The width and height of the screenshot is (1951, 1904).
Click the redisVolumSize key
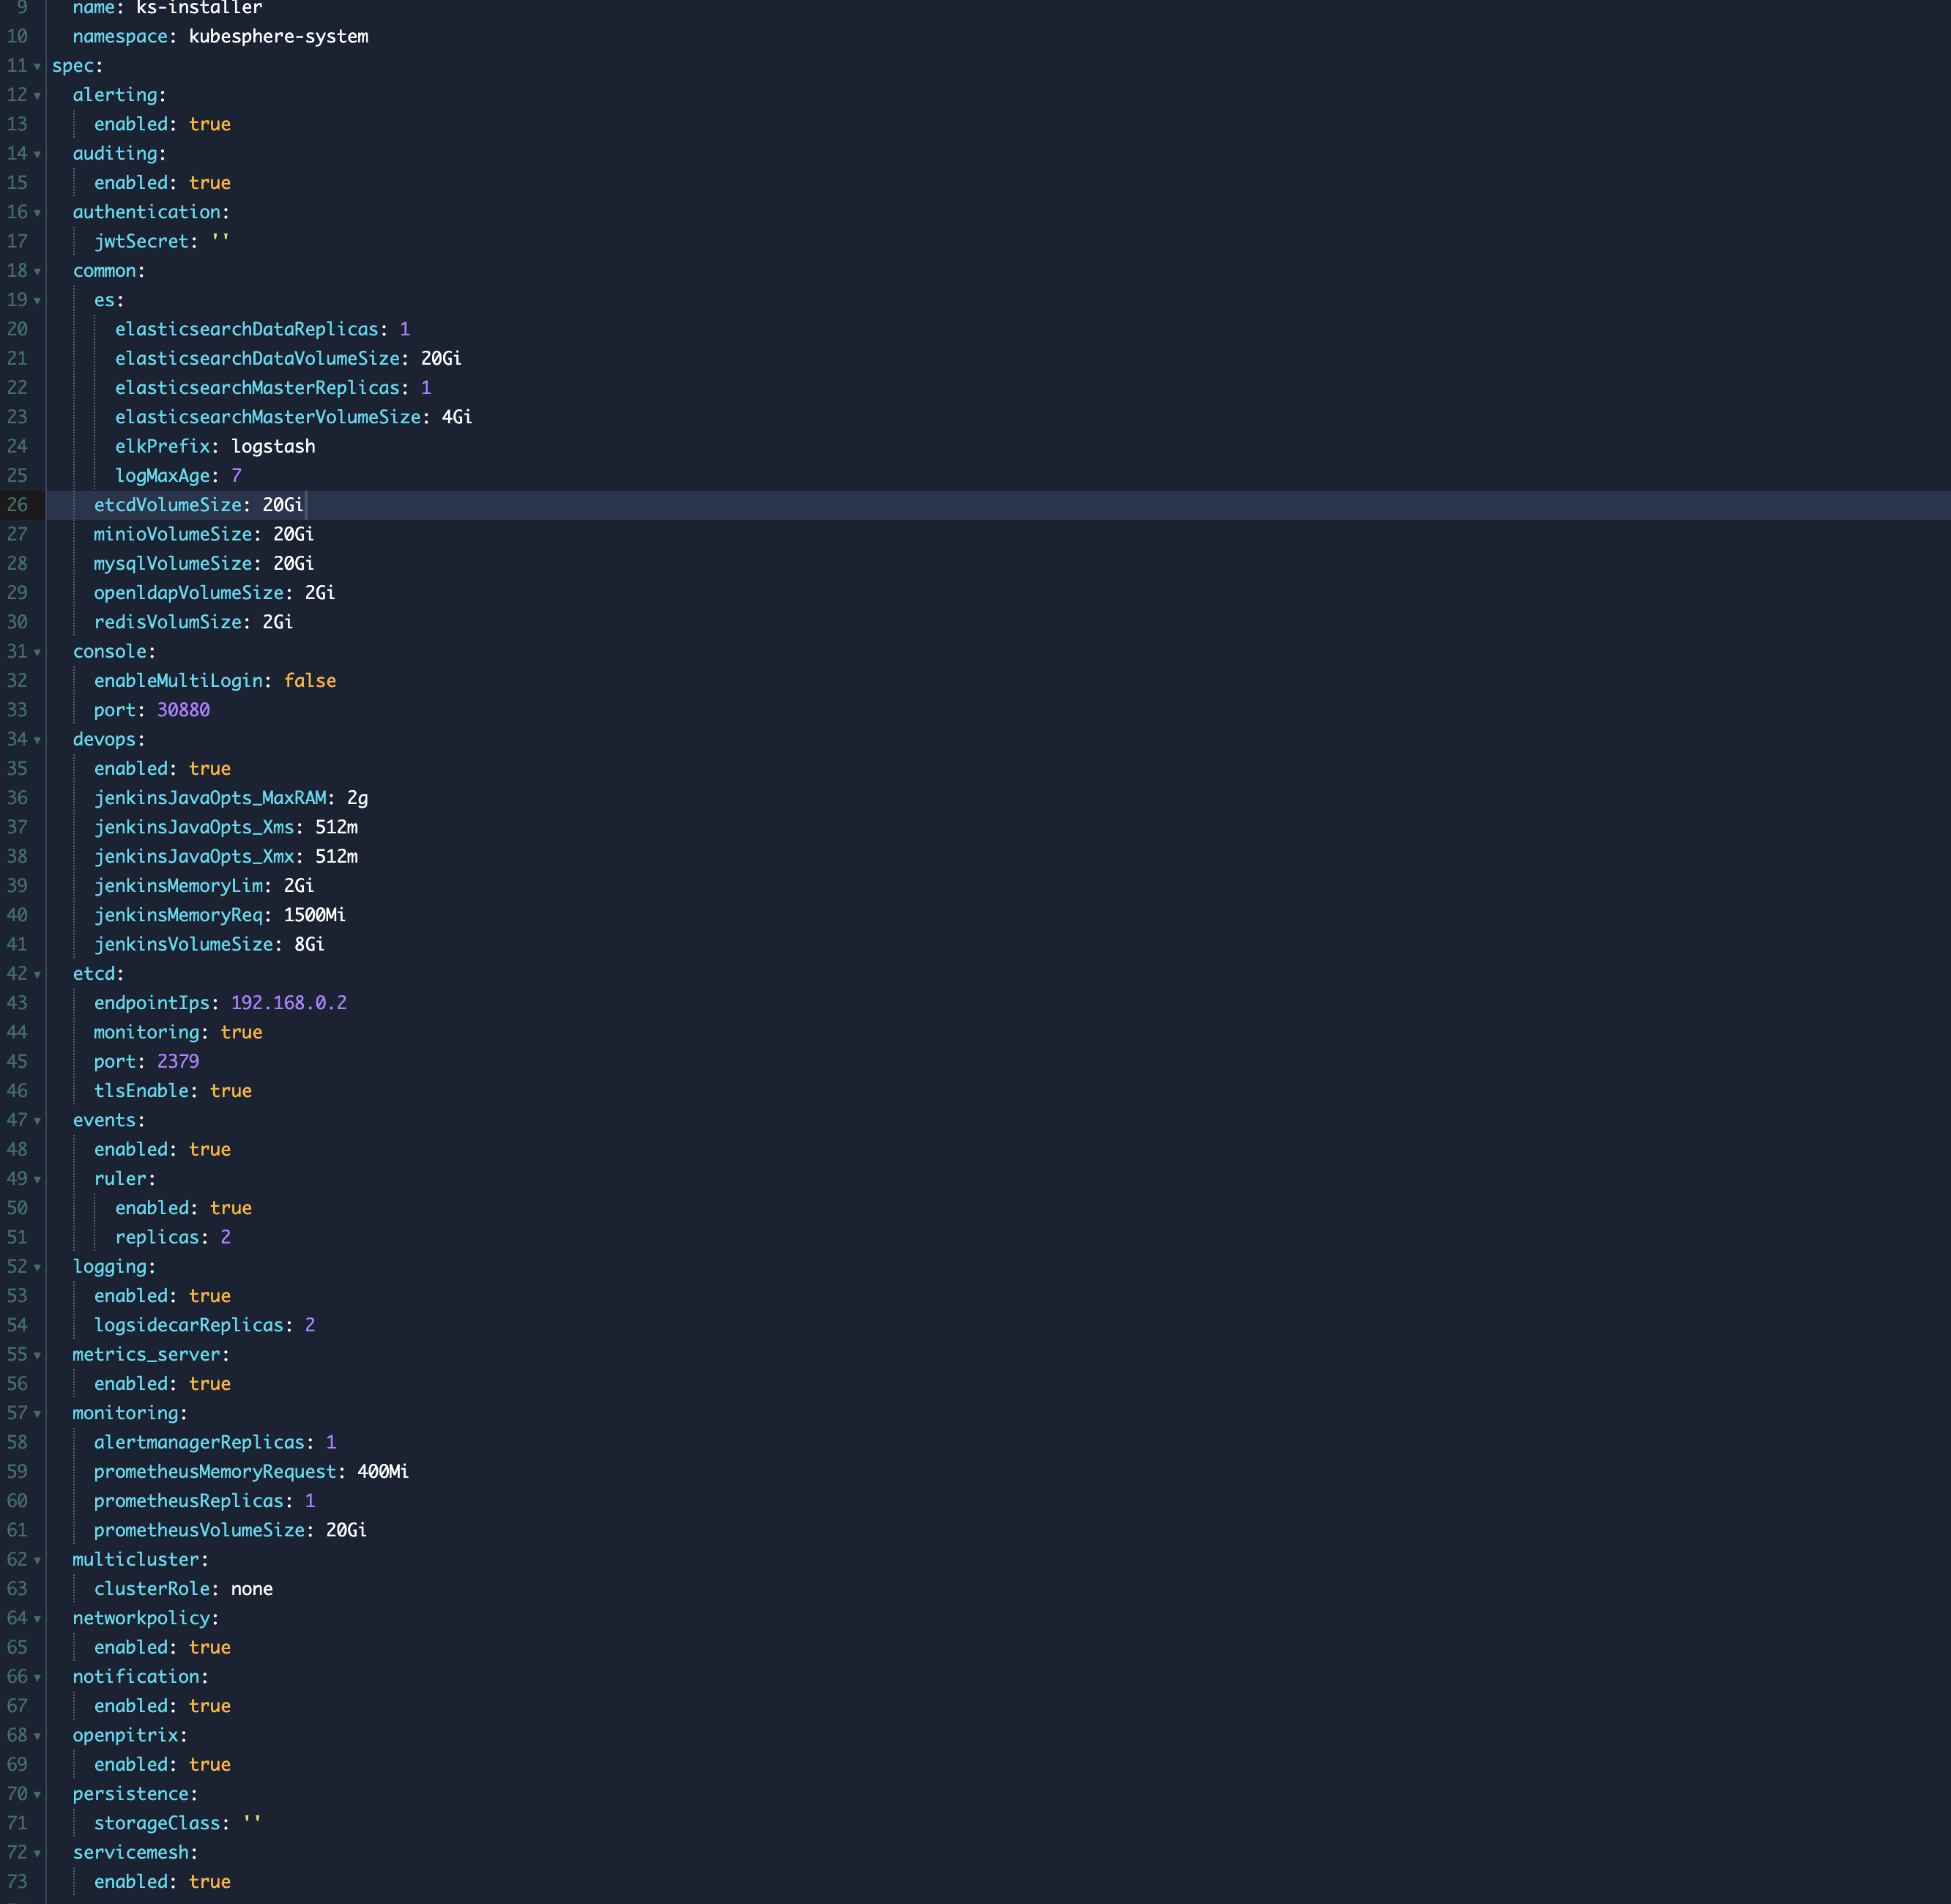click(168, 622)
